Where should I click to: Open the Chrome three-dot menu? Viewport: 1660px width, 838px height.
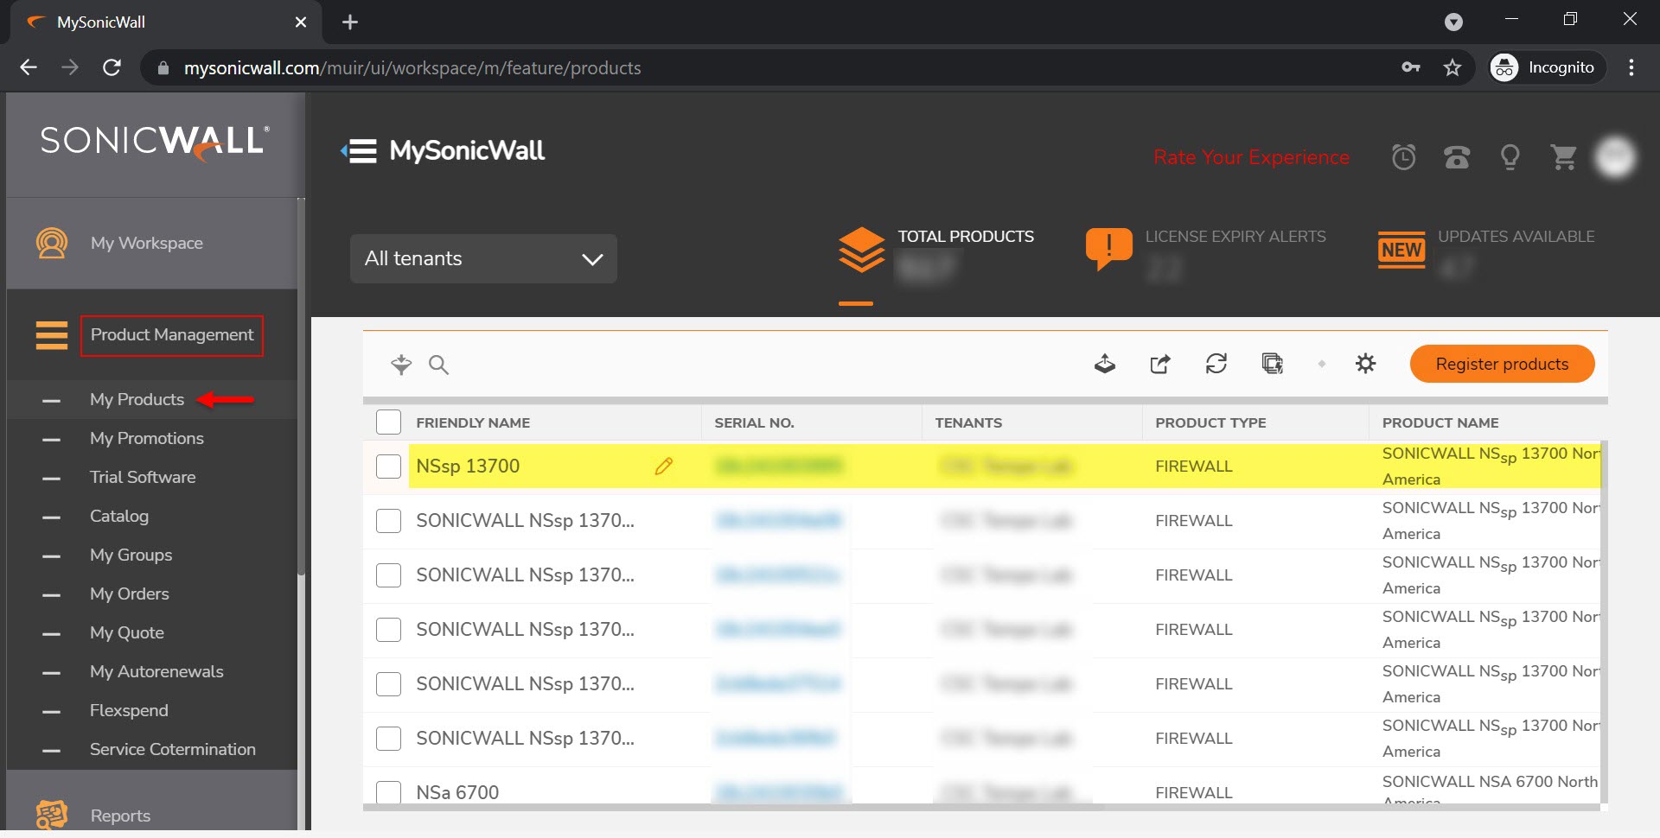coord(1631,67)
